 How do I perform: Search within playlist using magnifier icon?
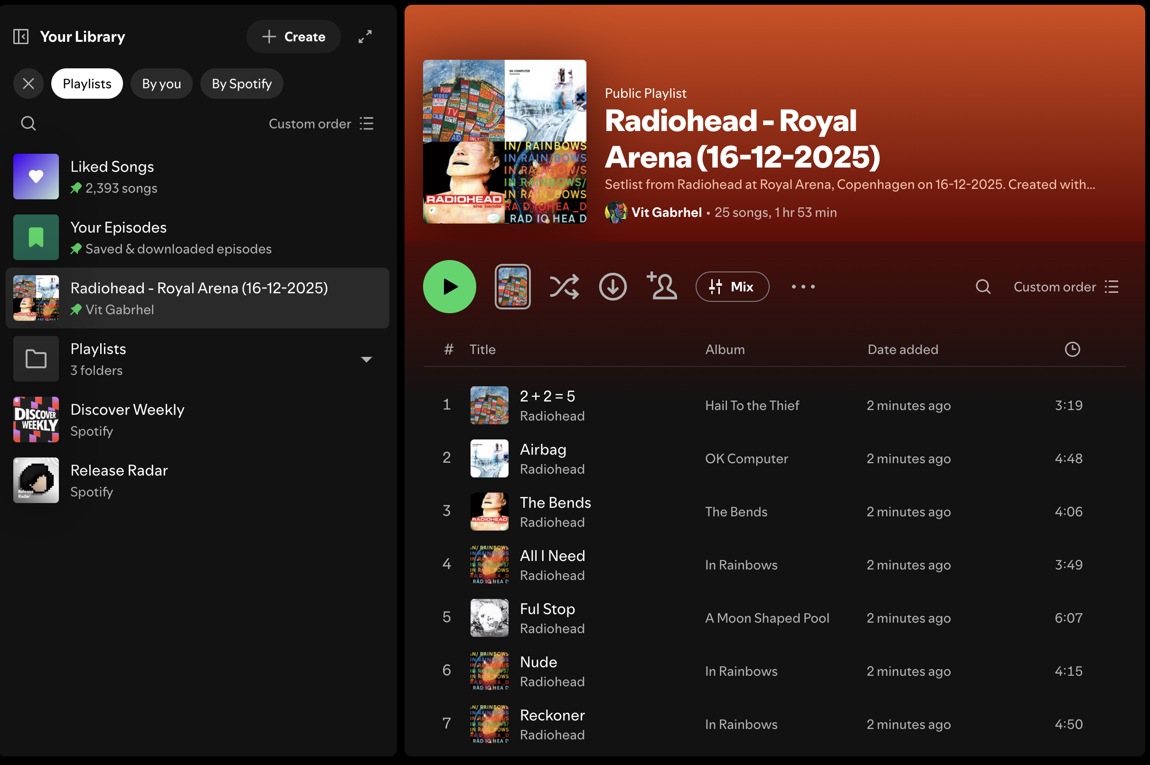tap(982, 287)
